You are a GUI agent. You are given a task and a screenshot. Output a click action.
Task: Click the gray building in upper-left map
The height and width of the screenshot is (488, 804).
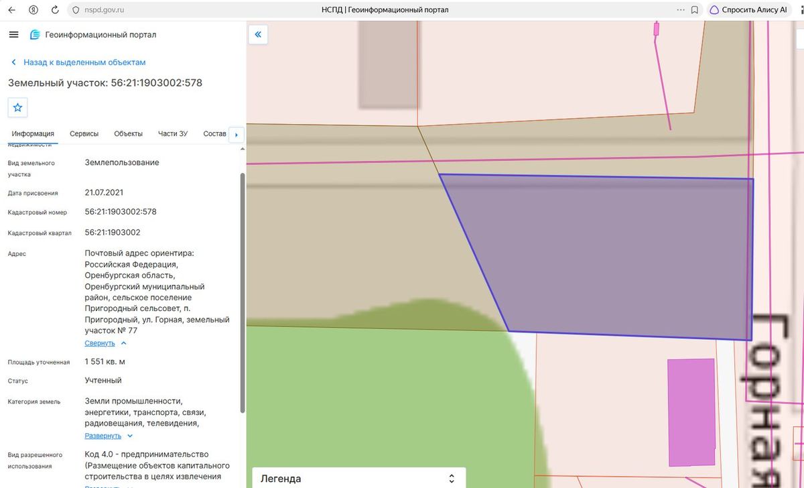pos(389,64)
